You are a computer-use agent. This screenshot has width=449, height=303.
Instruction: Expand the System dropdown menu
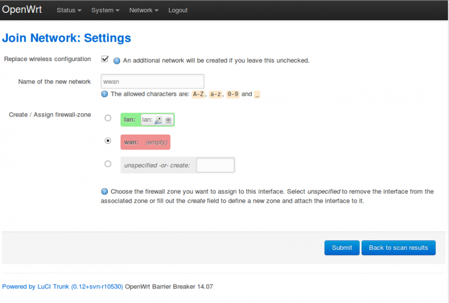(105, 10)
